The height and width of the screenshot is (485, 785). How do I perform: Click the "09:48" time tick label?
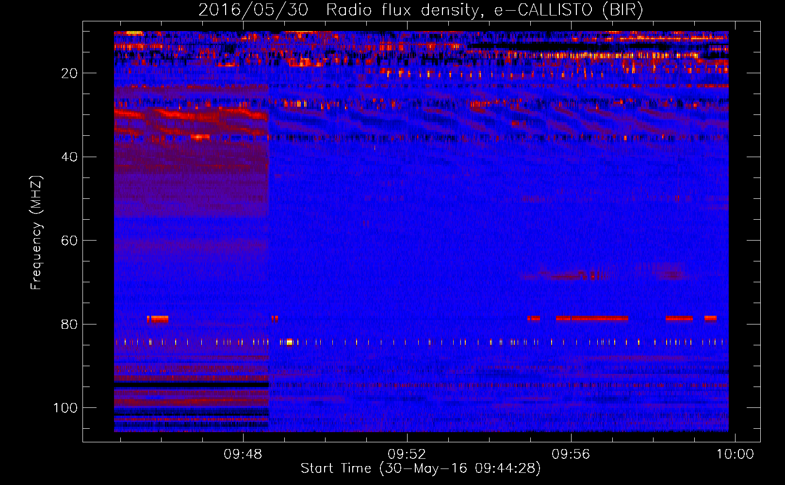[243, 454]
